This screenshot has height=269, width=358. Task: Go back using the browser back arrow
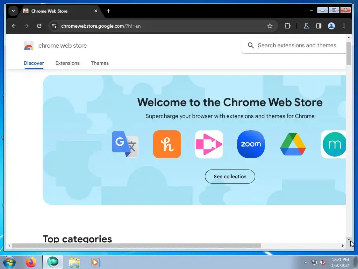pos(14,26)
